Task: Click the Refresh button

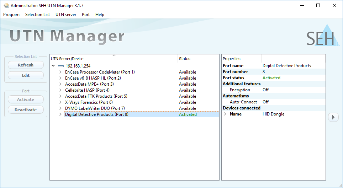Action: point(26,65)
